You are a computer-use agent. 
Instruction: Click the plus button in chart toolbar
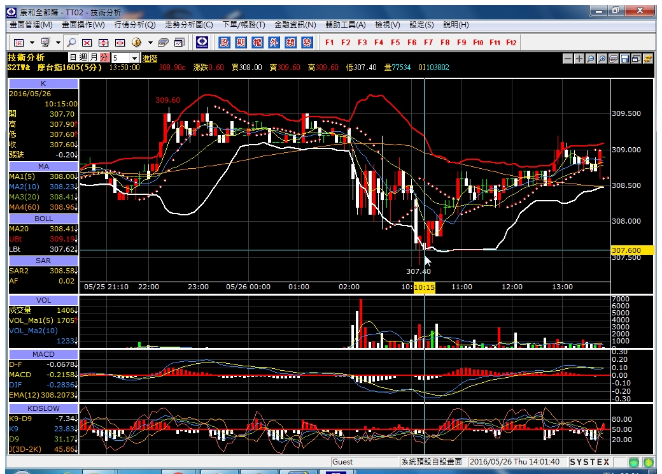[x=579, y=59]
